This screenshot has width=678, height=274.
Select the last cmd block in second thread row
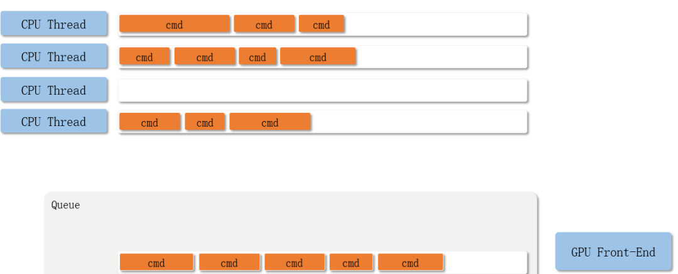318,57
